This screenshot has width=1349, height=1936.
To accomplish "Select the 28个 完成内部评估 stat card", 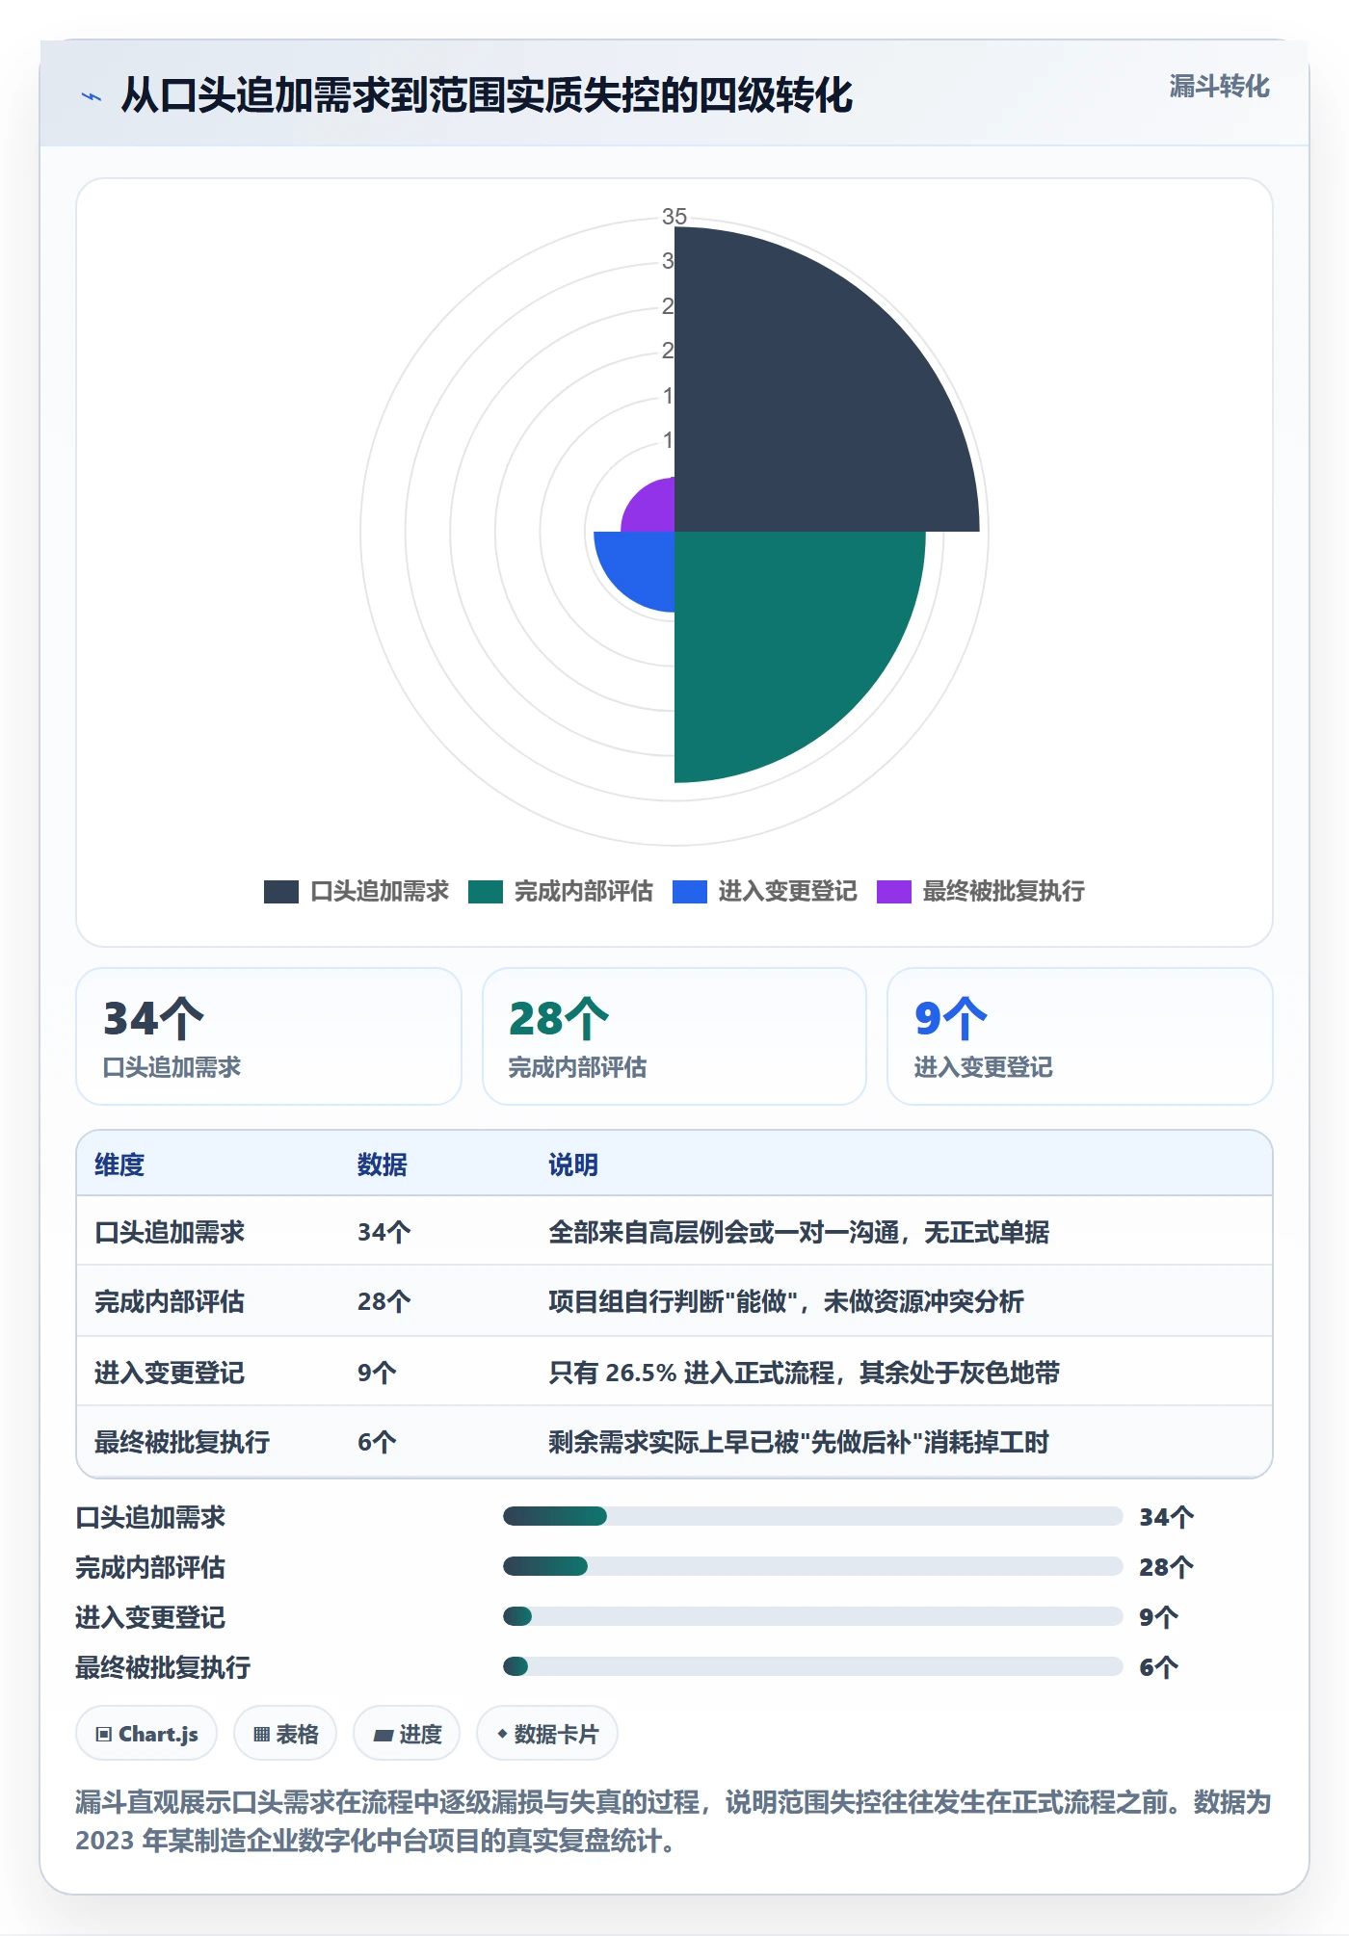I will click(x=674, y=1036).
